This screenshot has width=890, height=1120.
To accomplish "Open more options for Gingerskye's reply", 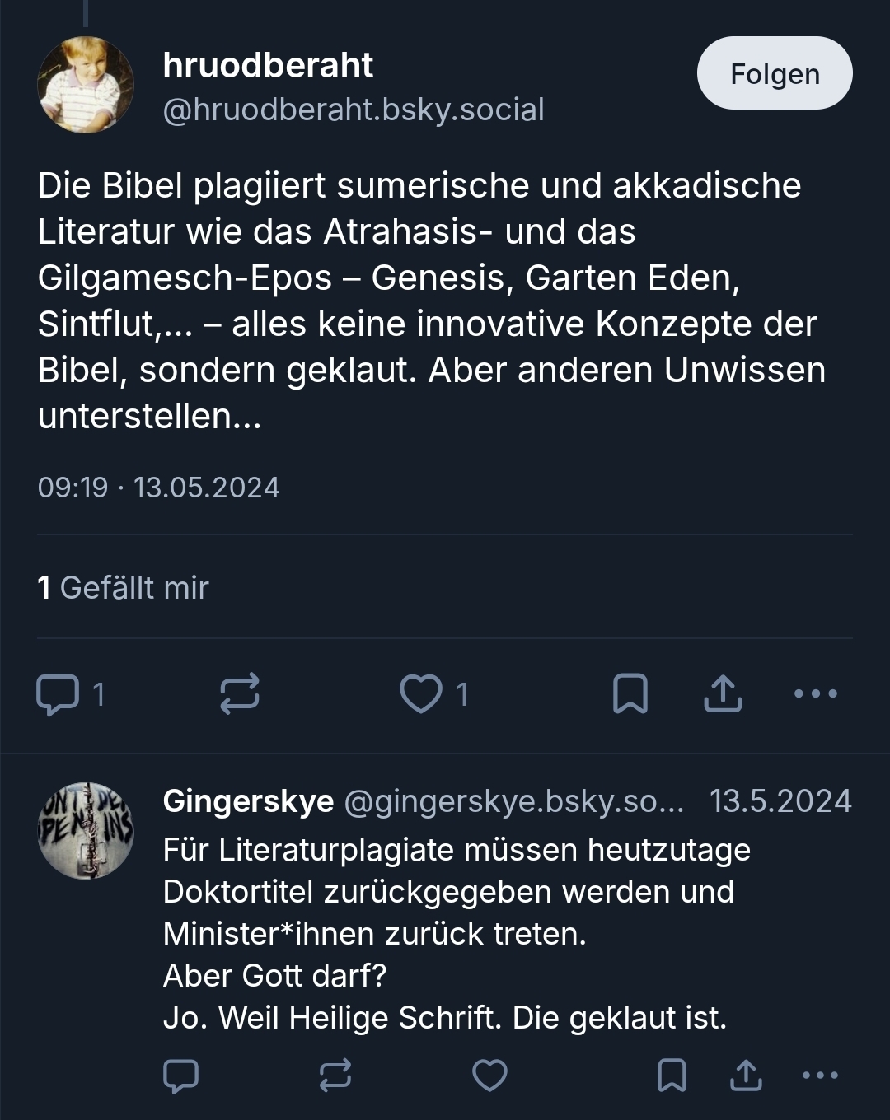I will pyautogui.click(x=820, y=1076).
